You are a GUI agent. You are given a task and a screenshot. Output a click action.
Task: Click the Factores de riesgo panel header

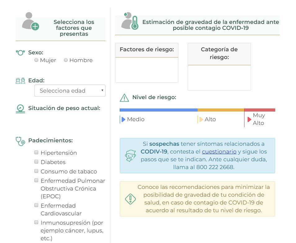(147, 49)
